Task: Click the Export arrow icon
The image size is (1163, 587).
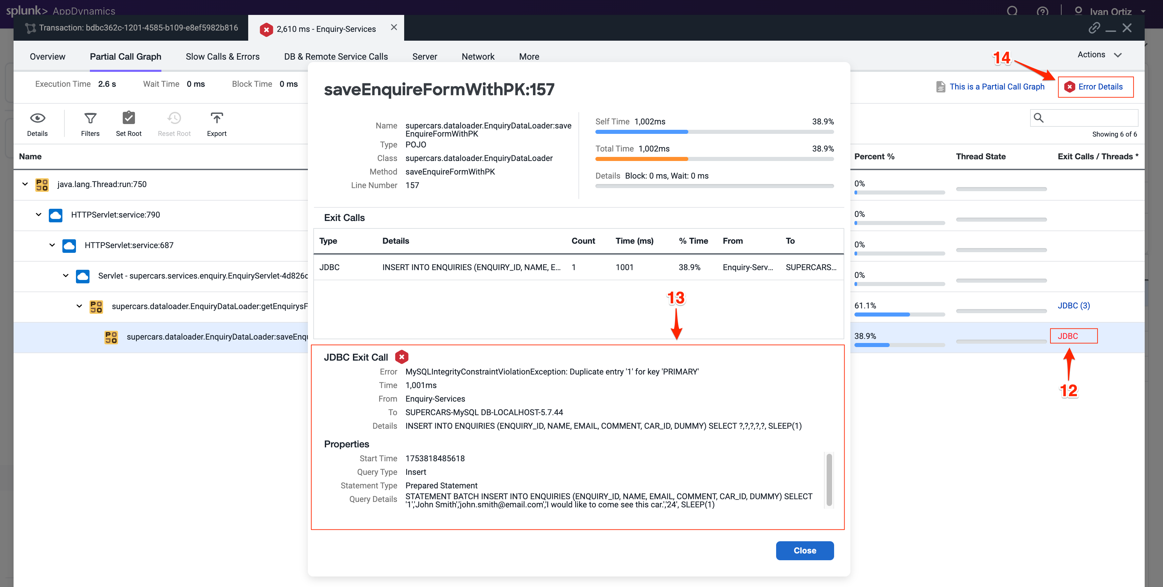Action: tap(217, 118)
